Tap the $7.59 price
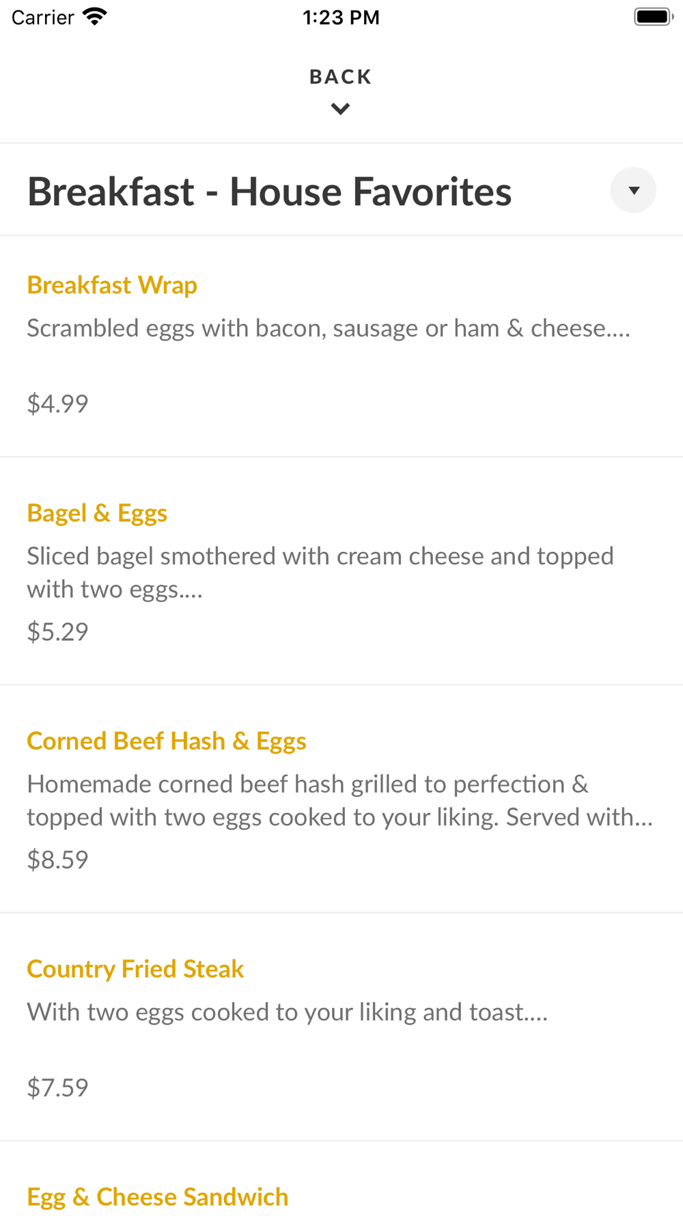 tap(57, 1087)
